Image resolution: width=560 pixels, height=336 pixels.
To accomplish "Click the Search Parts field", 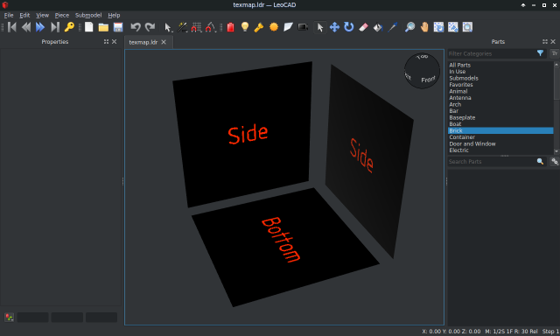I will coord(492,161).
